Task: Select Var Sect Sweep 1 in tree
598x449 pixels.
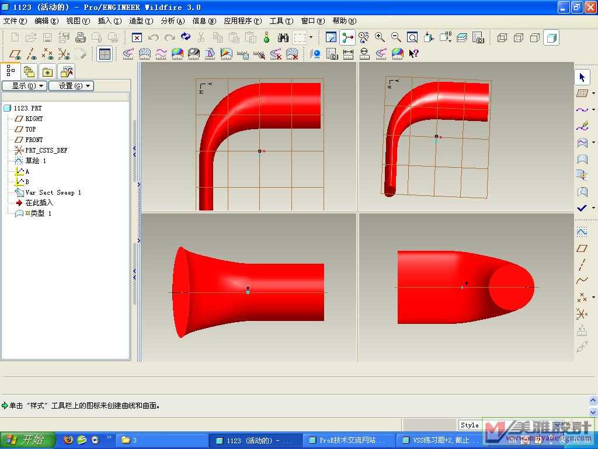Action: pos(53,192)
